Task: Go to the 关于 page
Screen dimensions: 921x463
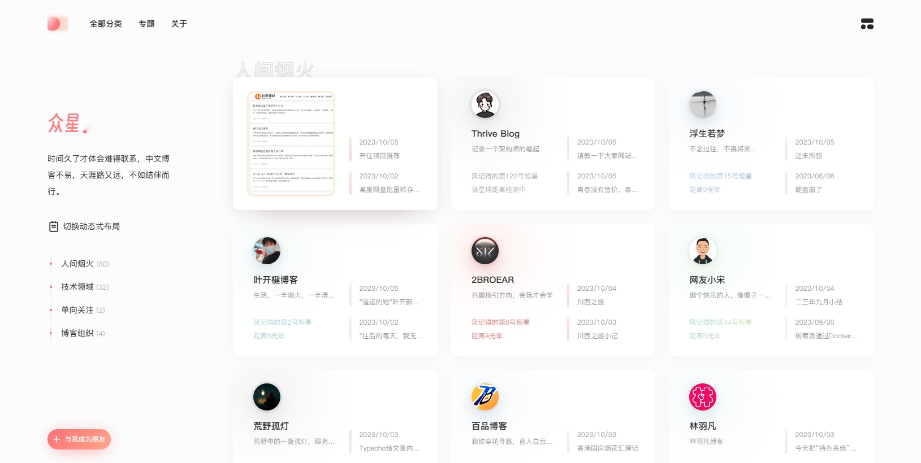Action: 179,24
